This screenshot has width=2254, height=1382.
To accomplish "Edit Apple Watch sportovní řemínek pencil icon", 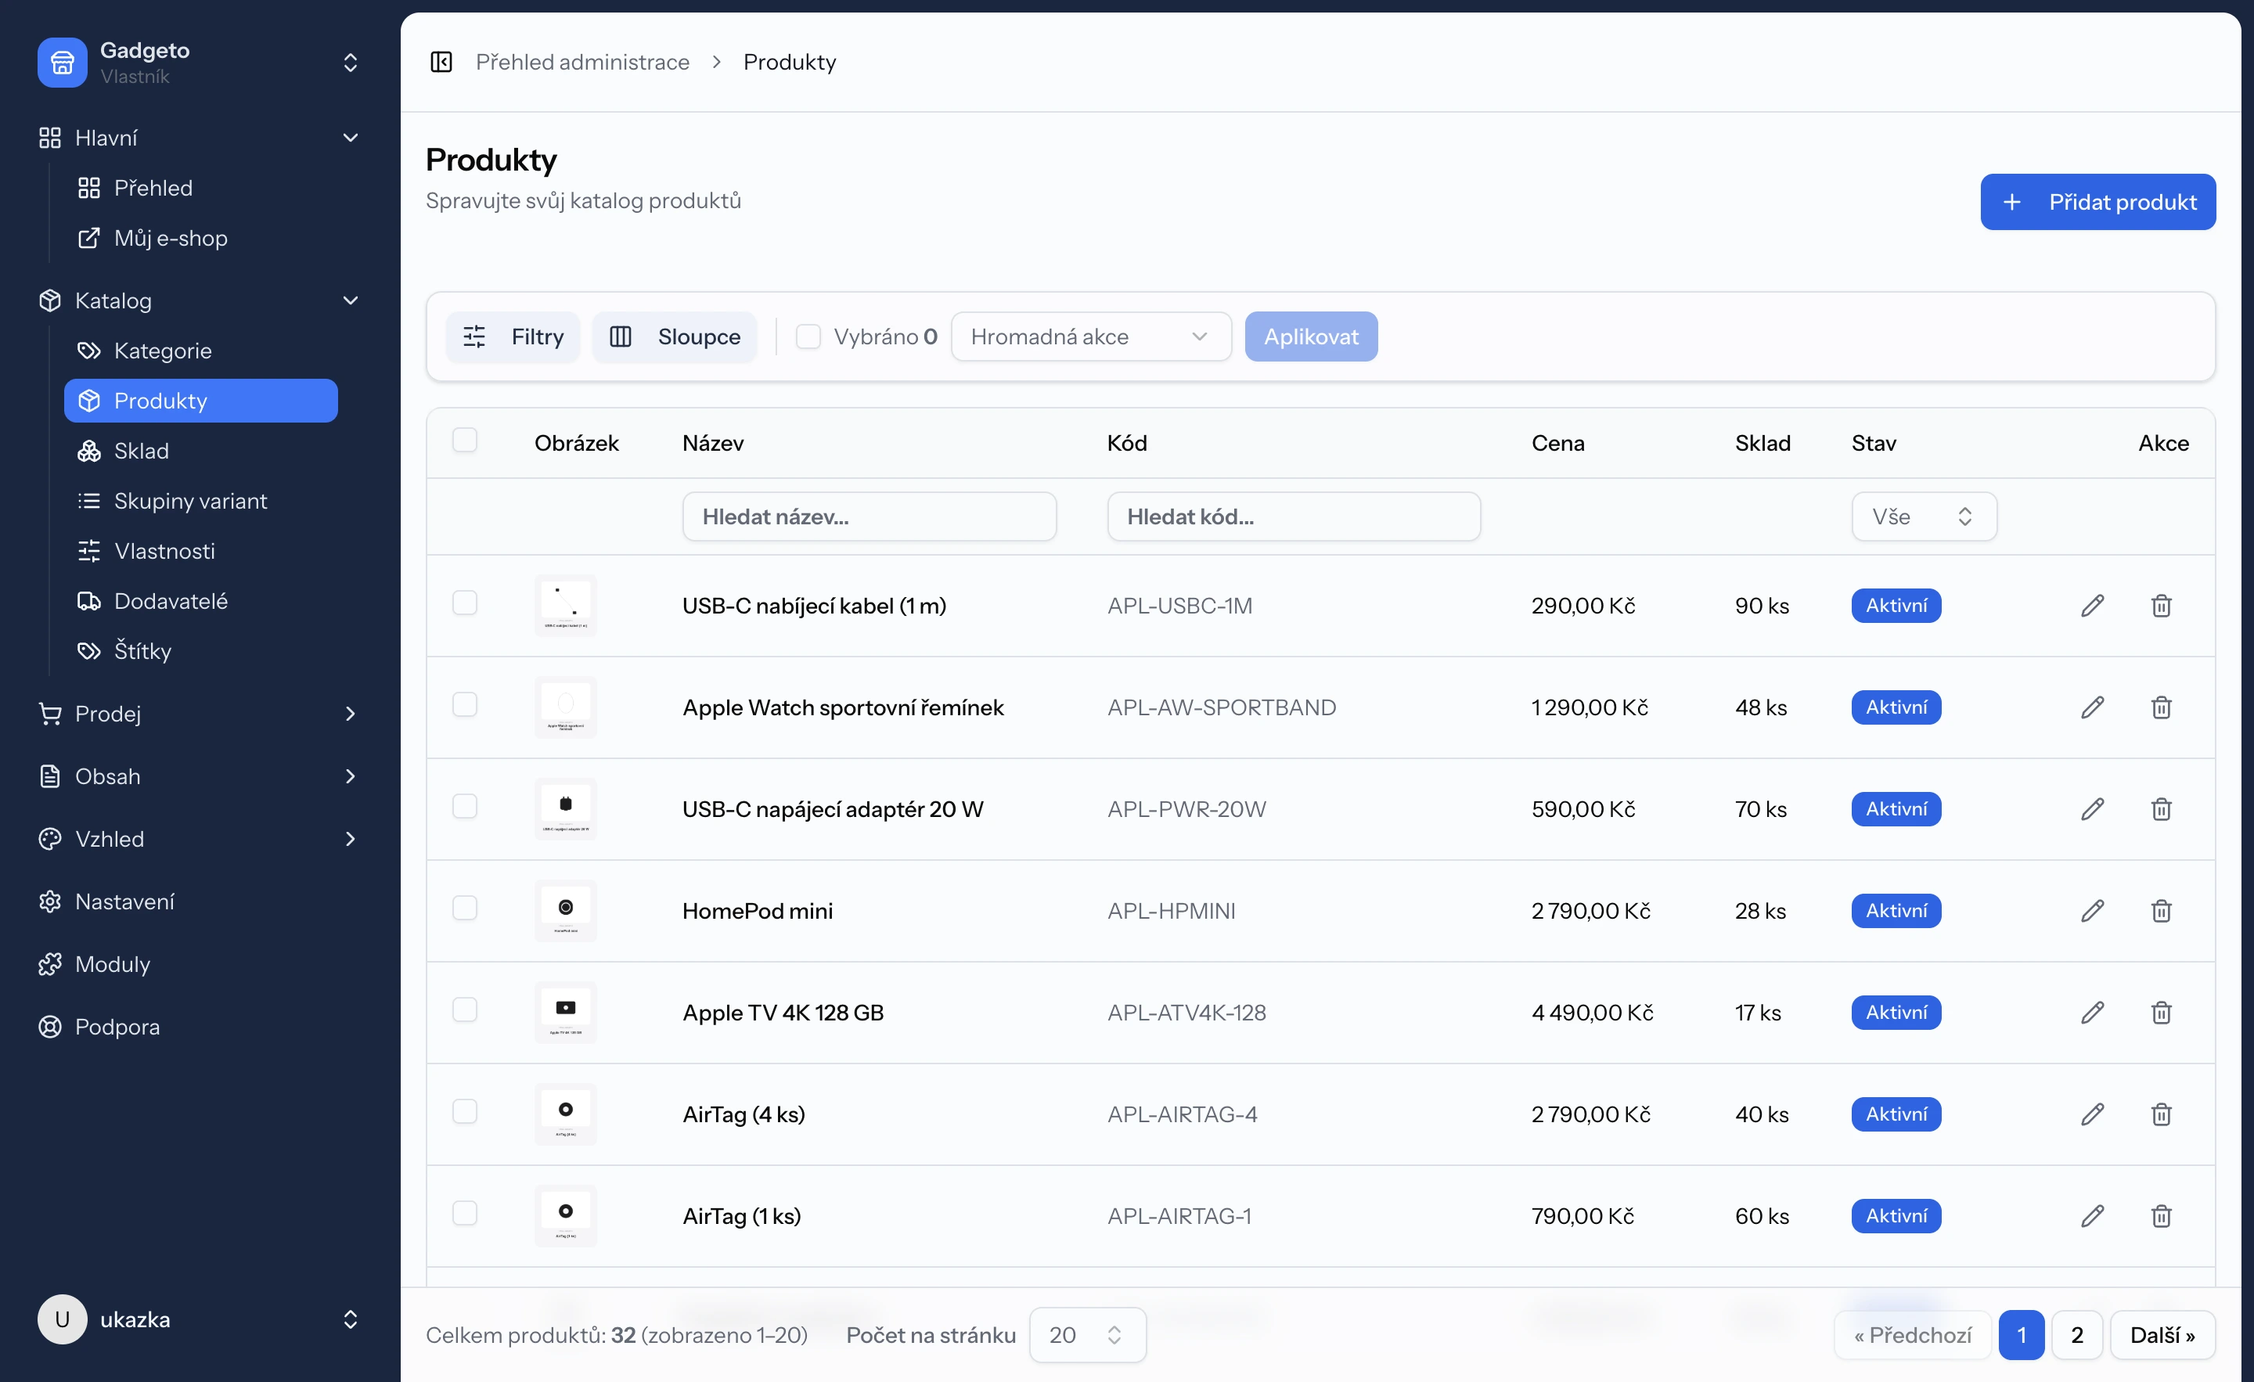I will tap(2092, 707).
